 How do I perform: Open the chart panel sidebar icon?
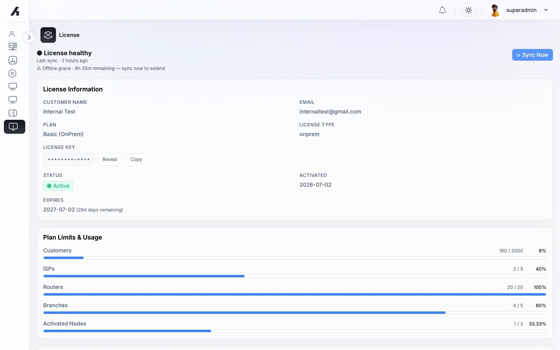[x=12, y=60]
